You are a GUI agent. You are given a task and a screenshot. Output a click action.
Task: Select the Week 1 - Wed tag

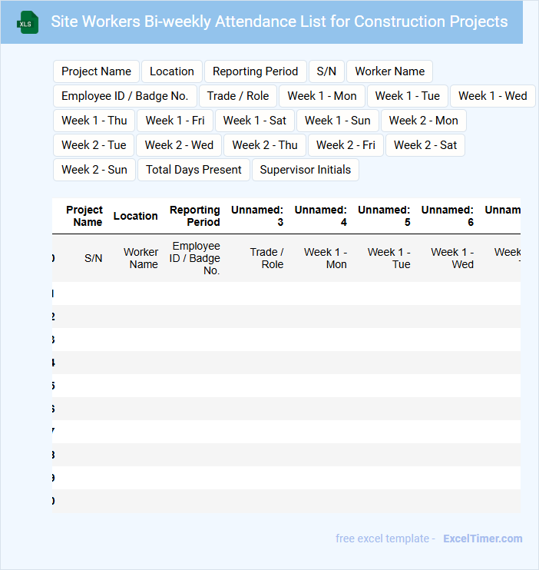tap(493, 96)
